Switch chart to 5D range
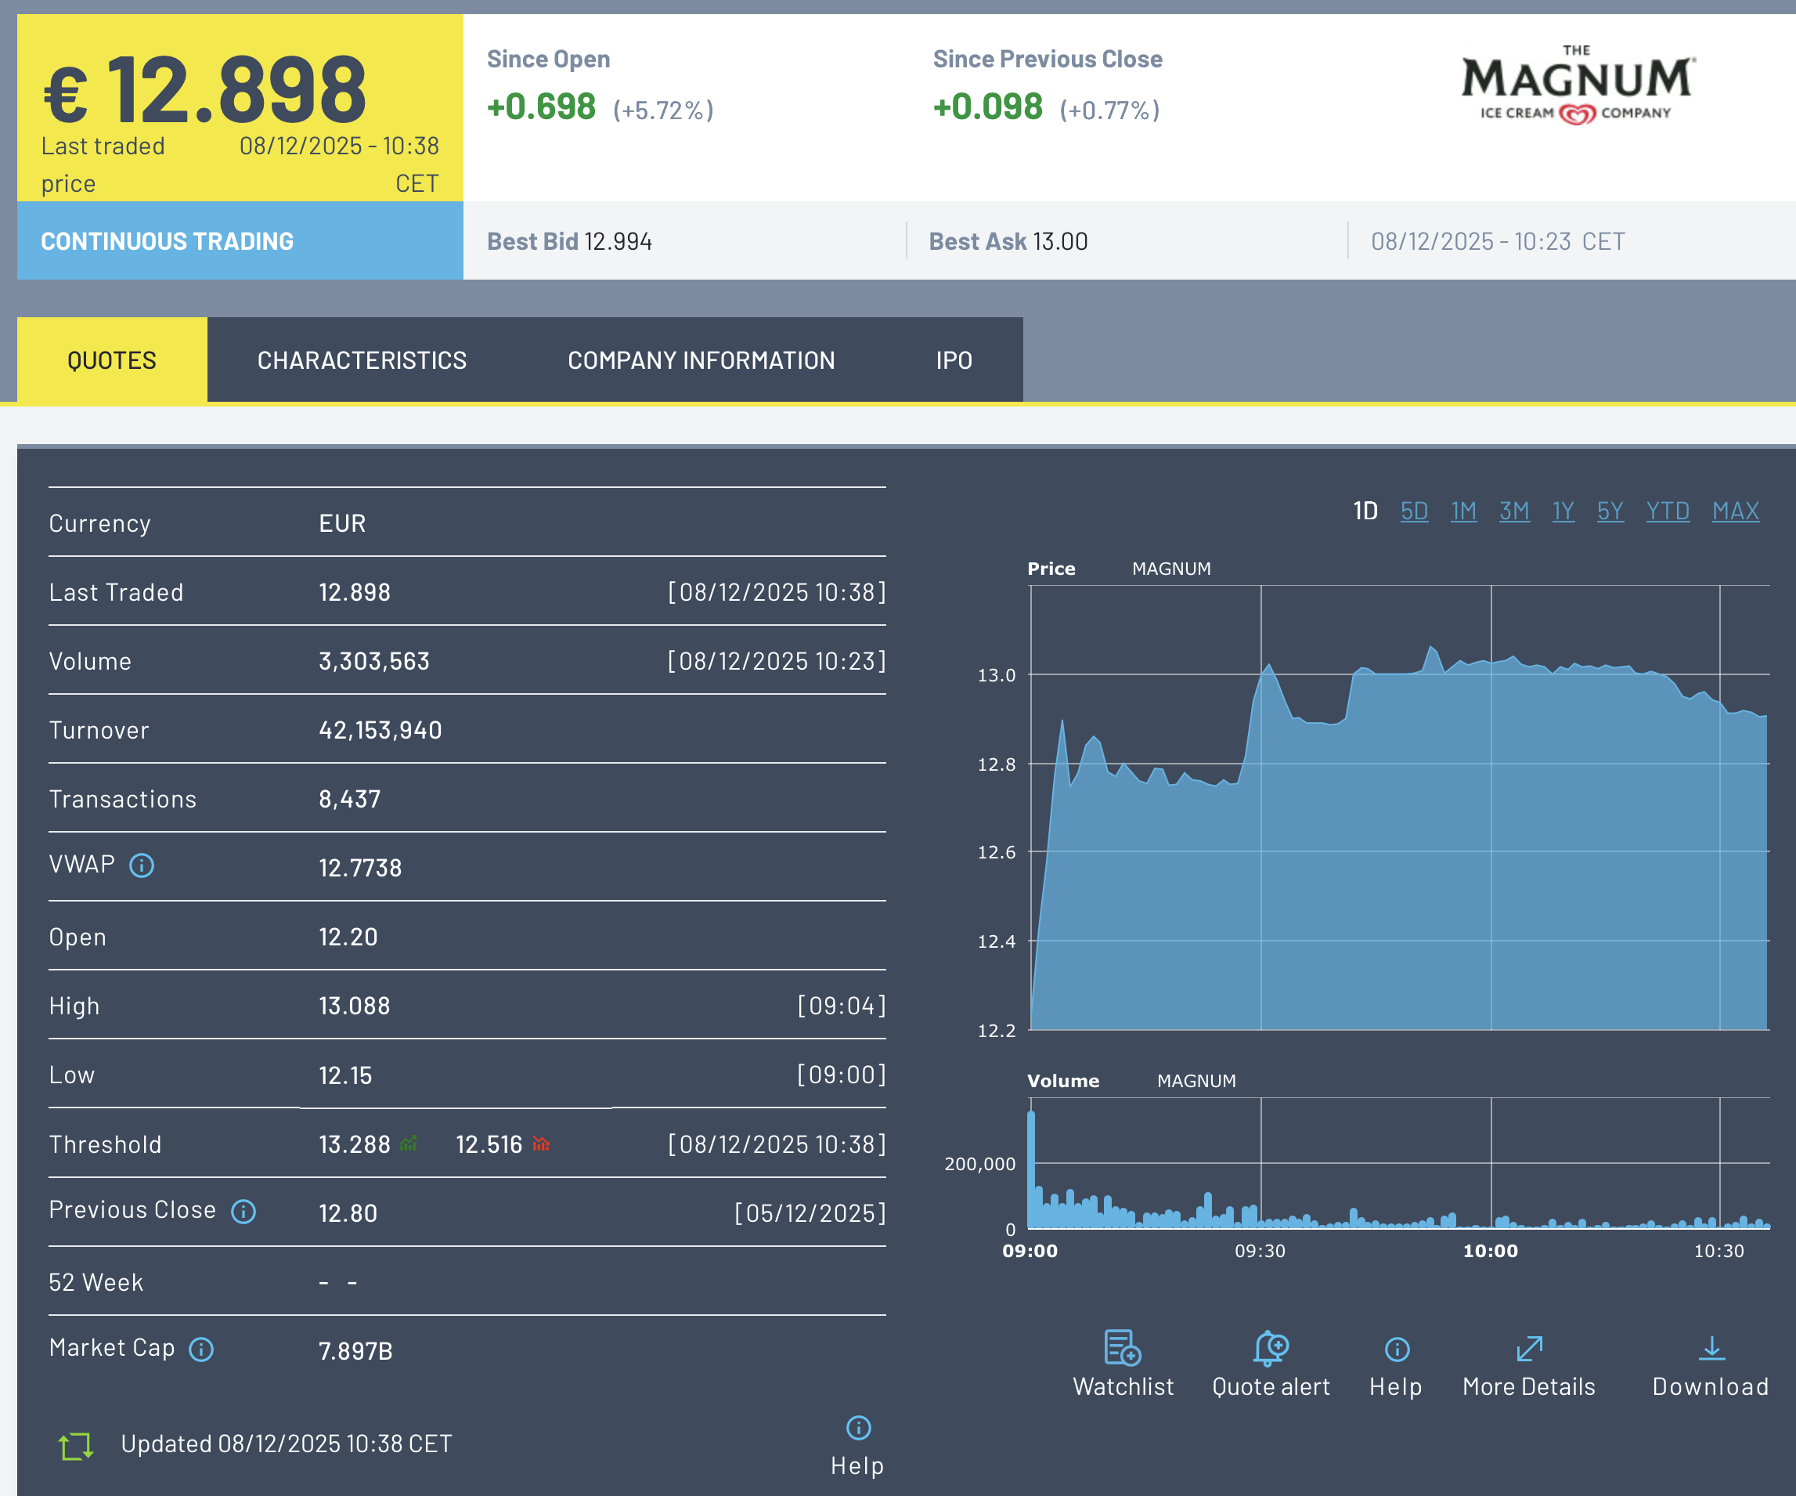This screenshot has height=1496, width=1796. [1414, 511]
